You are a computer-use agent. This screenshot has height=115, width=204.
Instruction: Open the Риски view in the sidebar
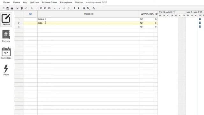coord(6,70)
